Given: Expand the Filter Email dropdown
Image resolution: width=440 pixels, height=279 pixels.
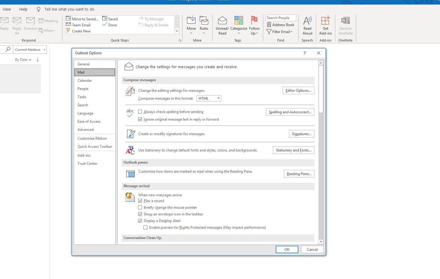Looking at the screenshot, I should 280,32.
